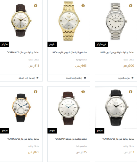View gold bracelet Boss watch image
The image size is (137, 162).
pos(69,21)
